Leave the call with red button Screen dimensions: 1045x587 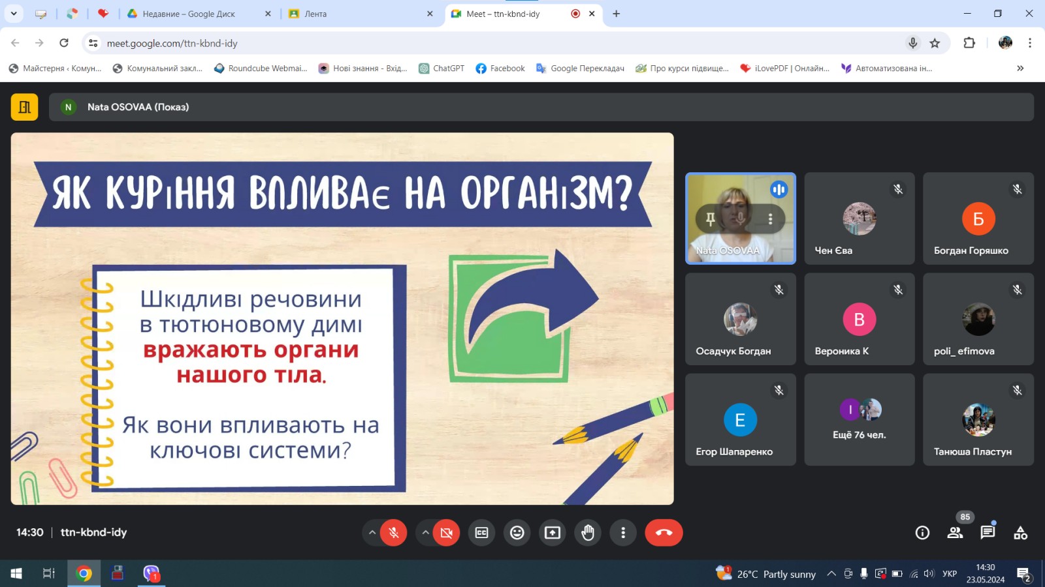click(x=664, y=533)
